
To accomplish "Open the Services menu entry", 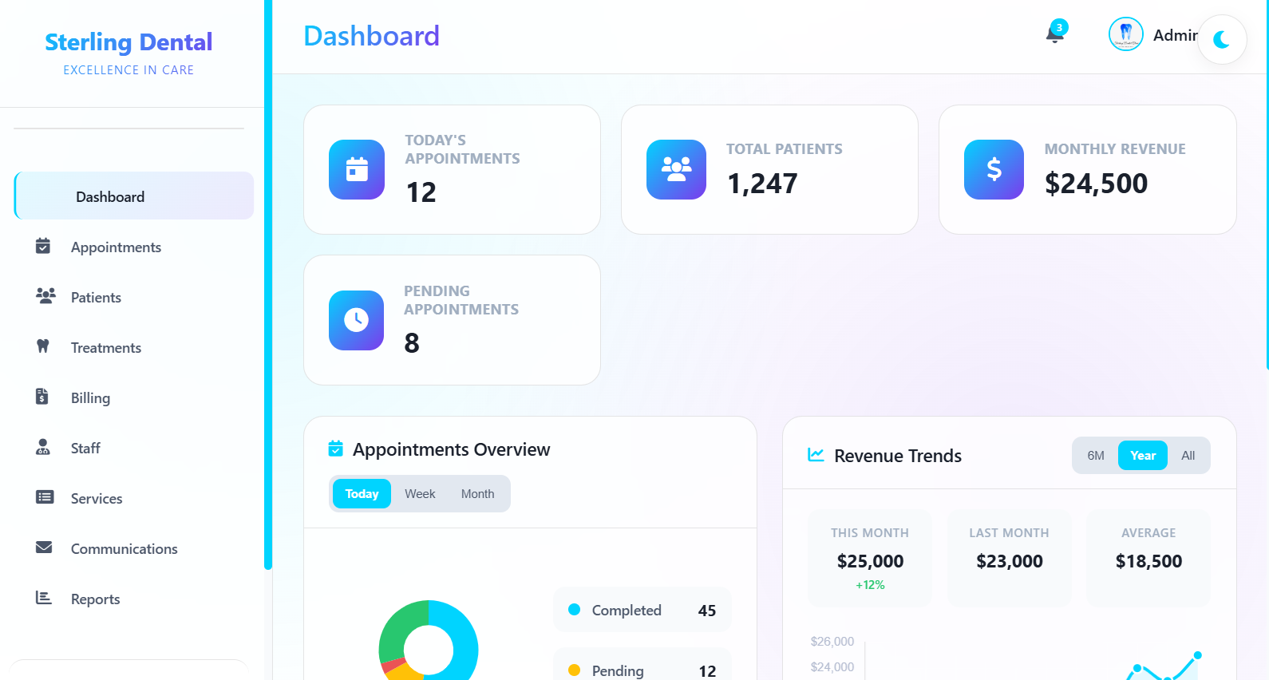I will 134,498.
